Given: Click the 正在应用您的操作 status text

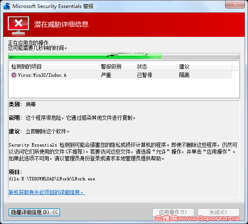Looking at the screenshot, I should click(x=32, y=43).
